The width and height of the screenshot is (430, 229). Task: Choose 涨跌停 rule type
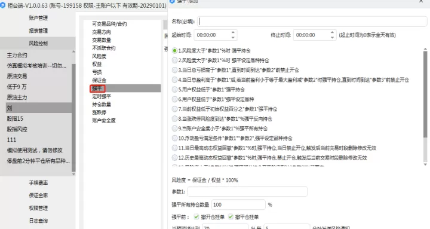point(99,112)
